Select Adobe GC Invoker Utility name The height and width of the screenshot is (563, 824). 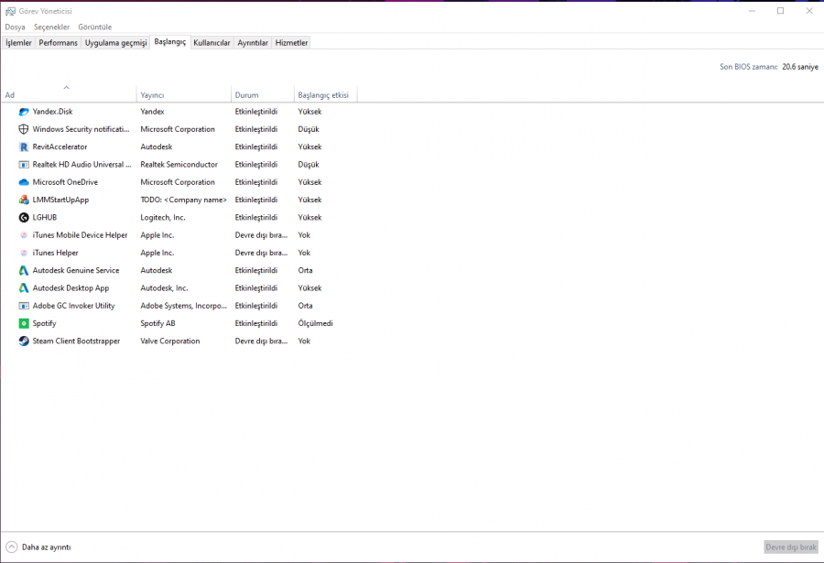73,306
